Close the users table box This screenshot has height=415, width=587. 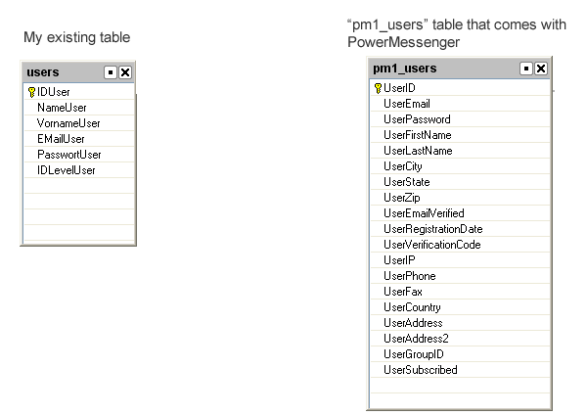point(125,72)
